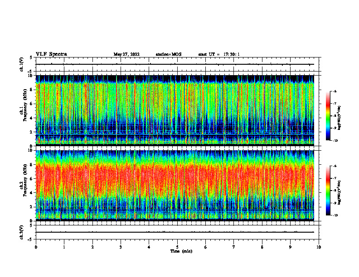The width and height of the screenshot is (359, 277).
Task: Click the ch.2 spectrogram color bar
Action: point(328,191)
